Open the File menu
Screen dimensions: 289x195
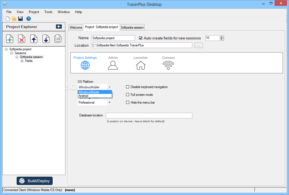(9, 12)
